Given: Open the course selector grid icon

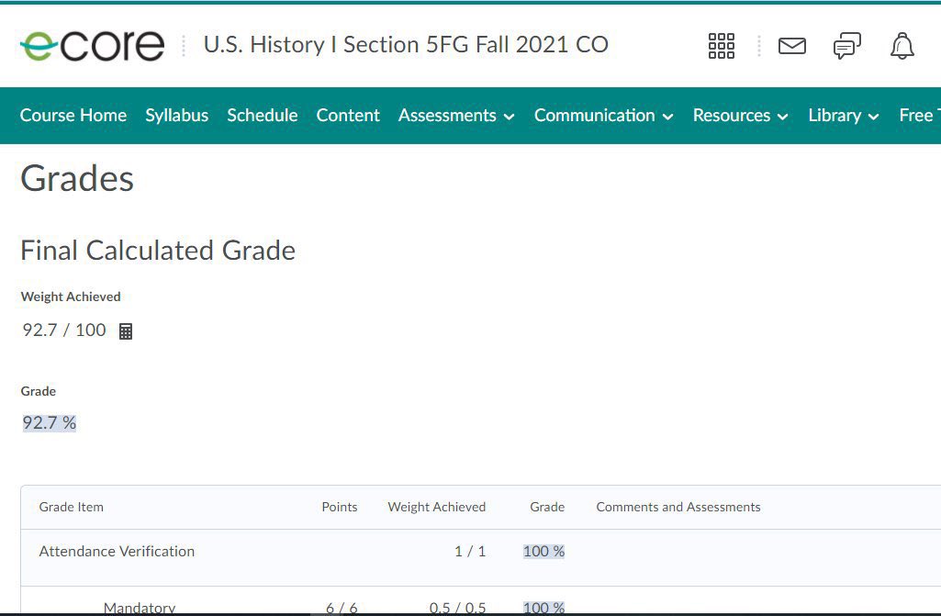Looking at the screenshot, I should 722,46.
